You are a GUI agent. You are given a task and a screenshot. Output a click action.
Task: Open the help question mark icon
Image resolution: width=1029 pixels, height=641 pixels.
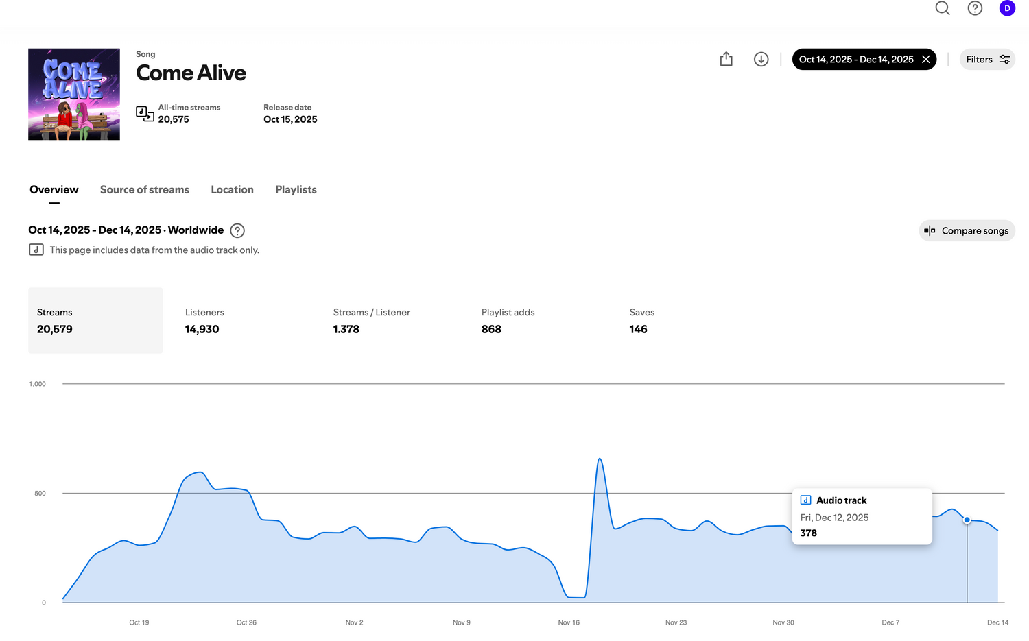click(975, 8)
